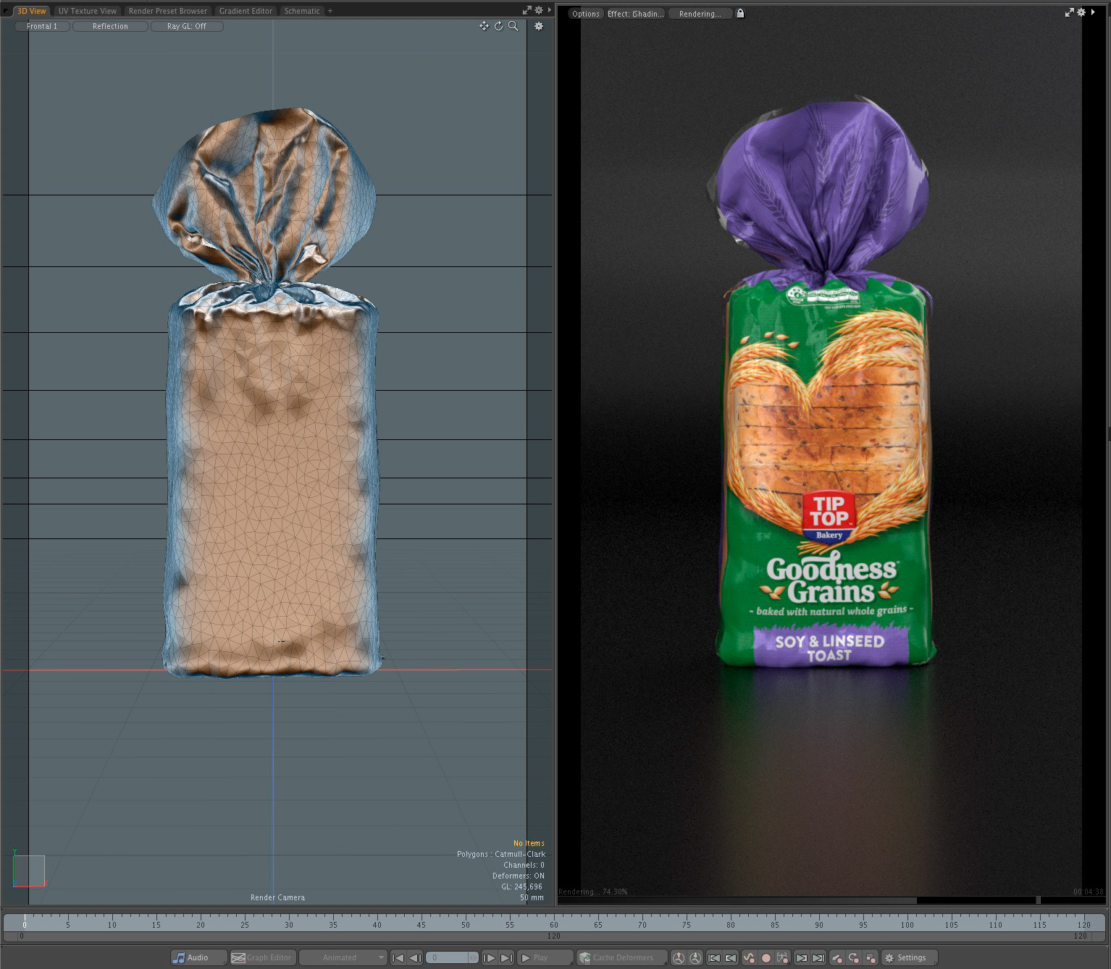Click the middle key-options icon left of Settings
The height and width of the screenshot is (969, 1111).
(853, 957)
